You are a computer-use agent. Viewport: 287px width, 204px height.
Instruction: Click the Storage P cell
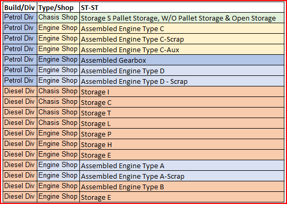[x=182, y=134]
